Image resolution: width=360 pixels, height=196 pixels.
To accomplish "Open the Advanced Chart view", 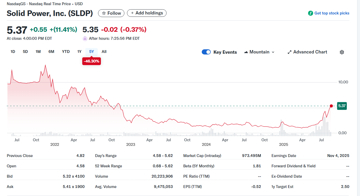I will [307, 52].
